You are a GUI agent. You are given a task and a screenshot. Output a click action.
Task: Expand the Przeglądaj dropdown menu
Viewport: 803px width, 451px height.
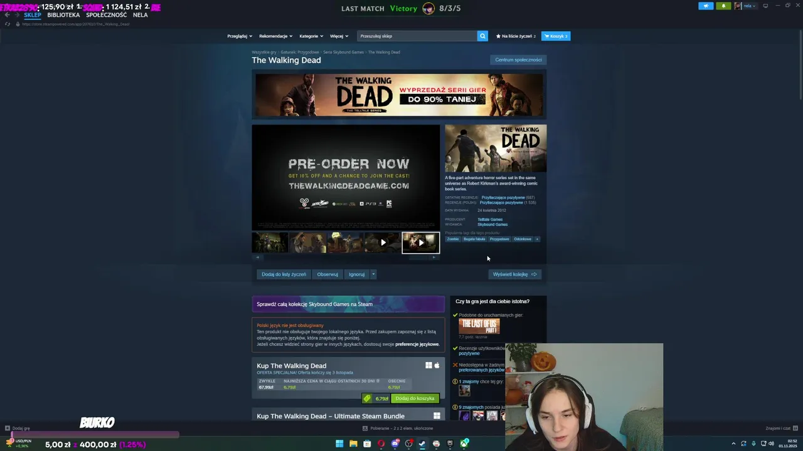[239, 36]
